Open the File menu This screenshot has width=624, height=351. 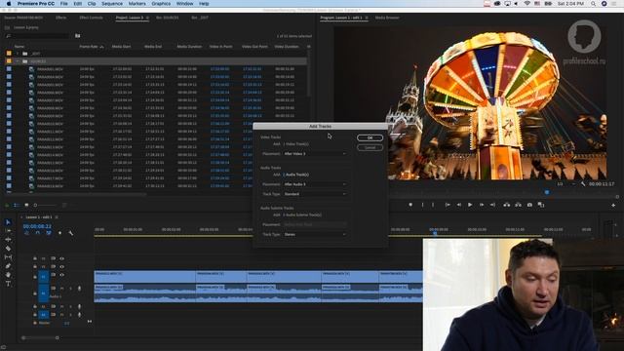click(63, 4)
